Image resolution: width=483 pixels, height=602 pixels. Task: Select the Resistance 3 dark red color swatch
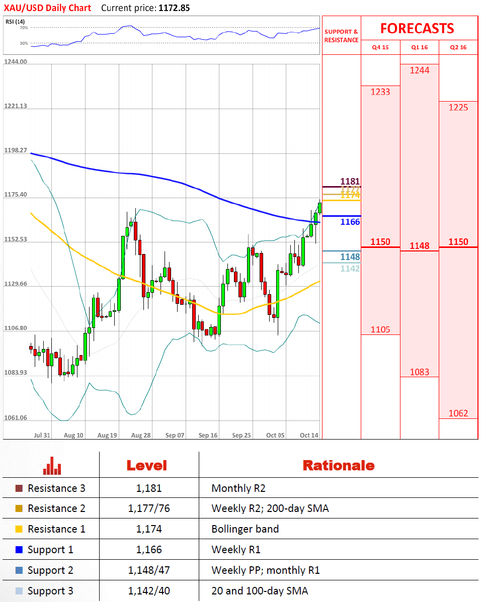click(19, 488)
